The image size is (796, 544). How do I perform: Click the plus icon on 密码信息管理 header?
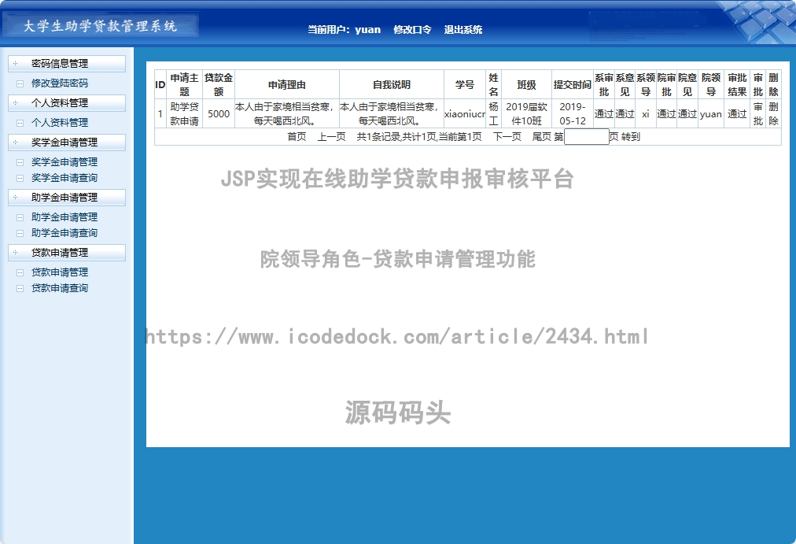(x=15, y=64)
